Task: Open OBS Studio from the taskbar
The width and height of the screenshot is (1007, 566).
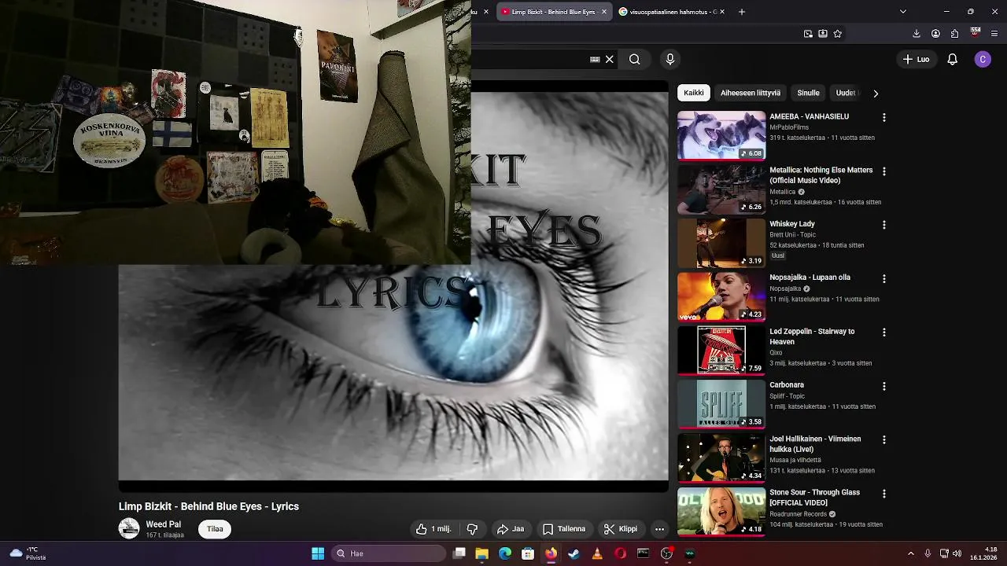Action: [667, 553]
